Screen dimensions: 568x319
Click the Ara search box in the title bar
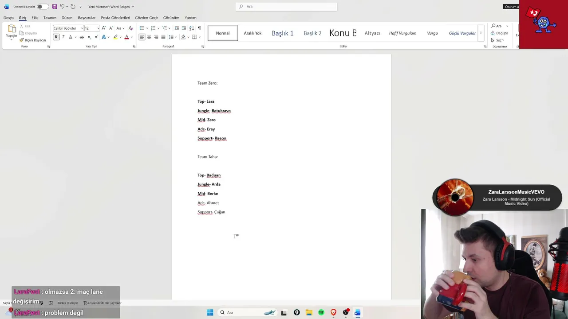(x=286, y=7)
